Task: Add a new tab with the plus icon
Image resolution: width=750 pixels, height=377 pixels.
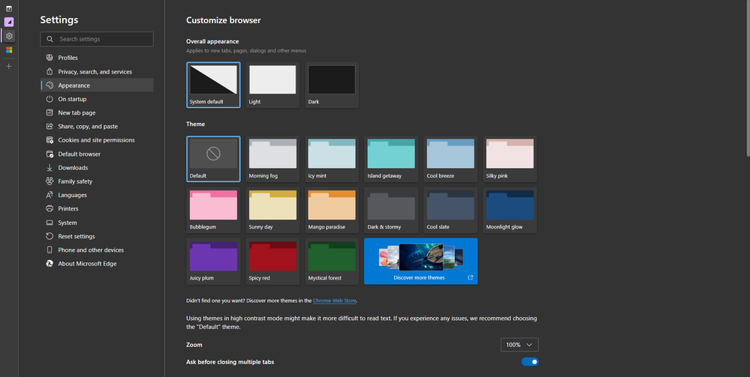Action: [8, 67]
